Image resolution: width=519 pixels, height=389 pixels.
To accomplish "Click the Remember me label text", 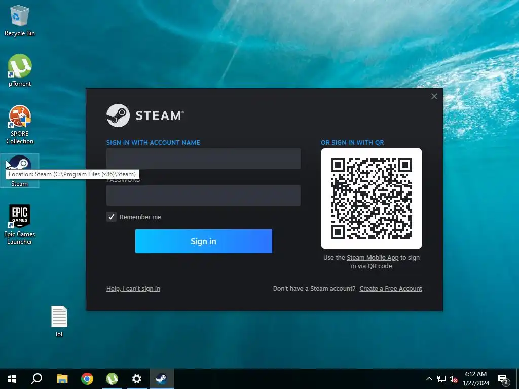I will click(140, 217).
